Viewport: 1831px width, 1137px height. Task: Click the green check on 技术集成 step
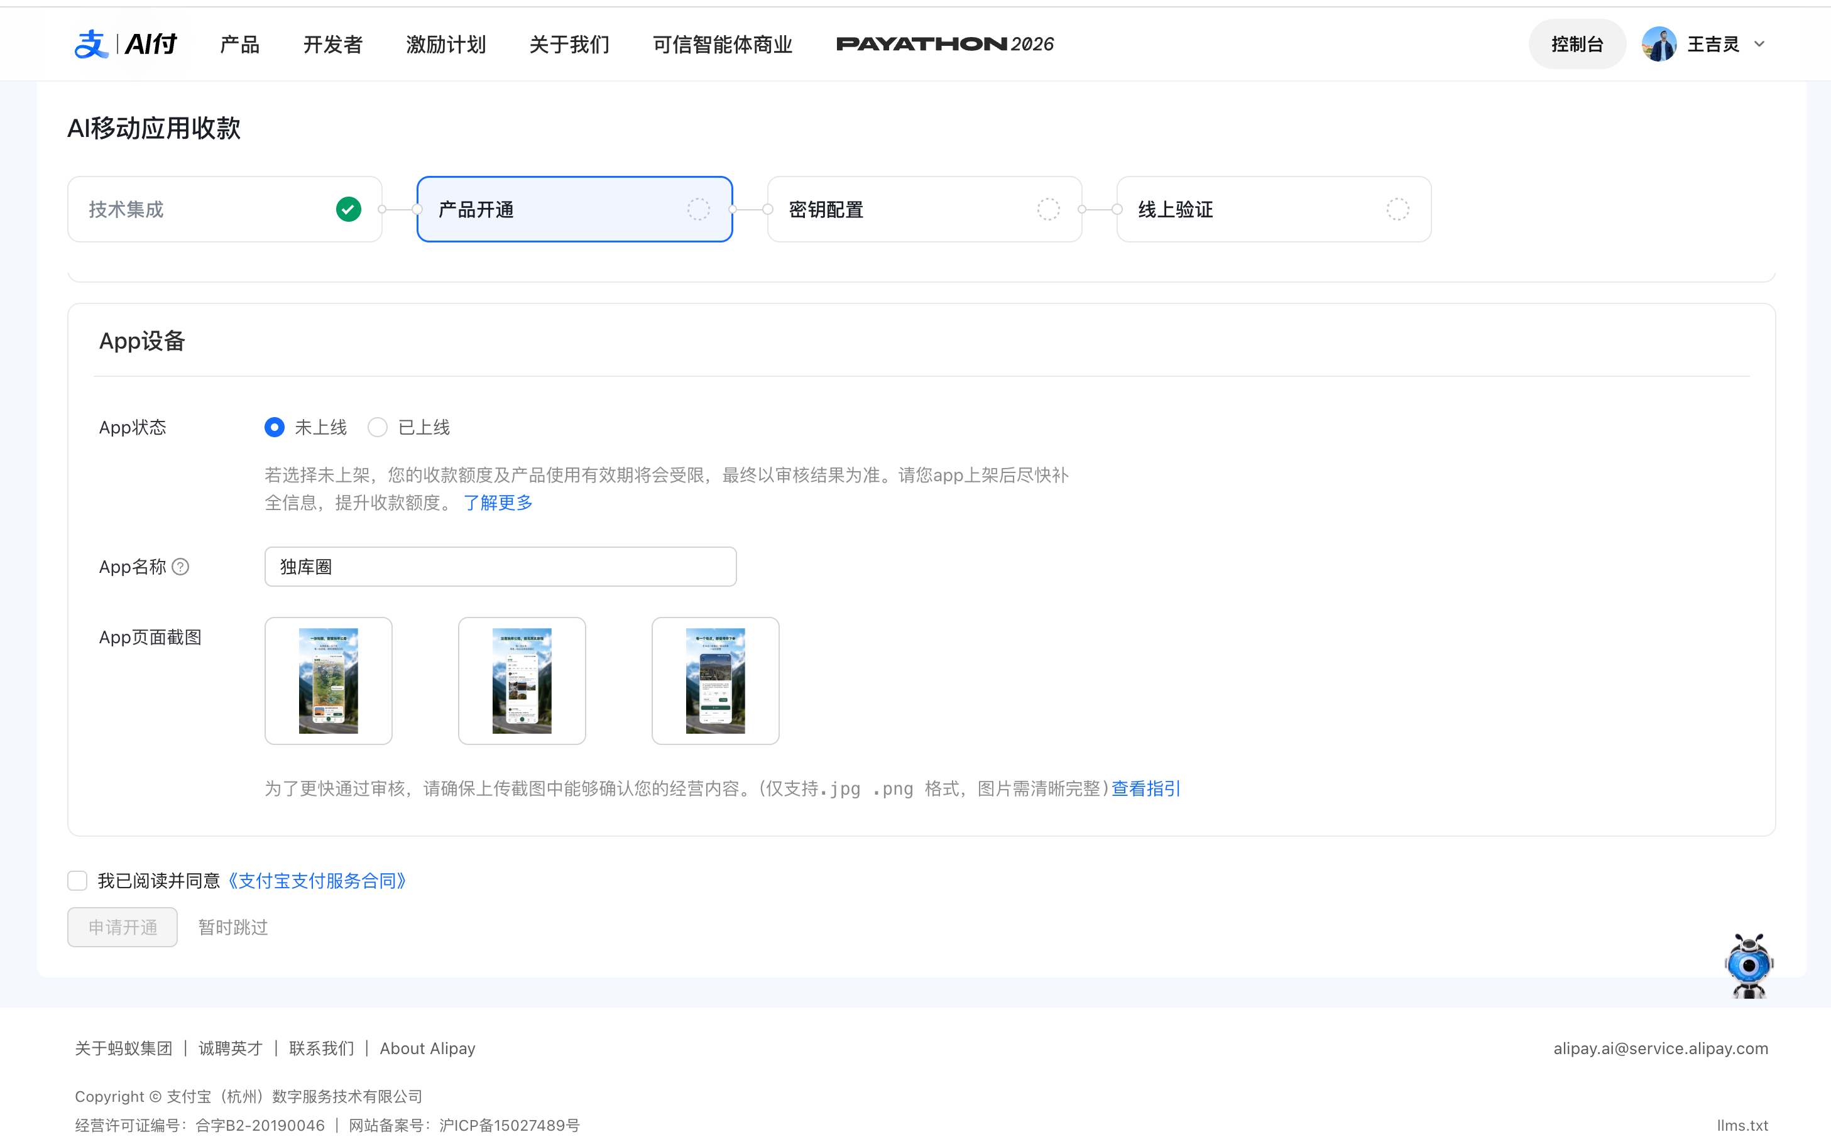click(349, 209)
